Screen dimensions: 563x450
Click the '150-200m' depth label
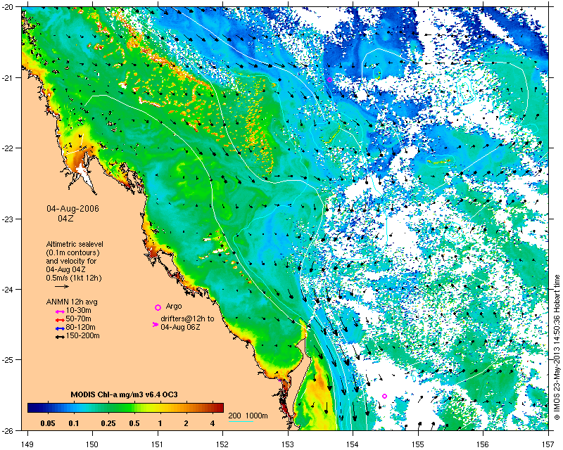tap(82, 336)
